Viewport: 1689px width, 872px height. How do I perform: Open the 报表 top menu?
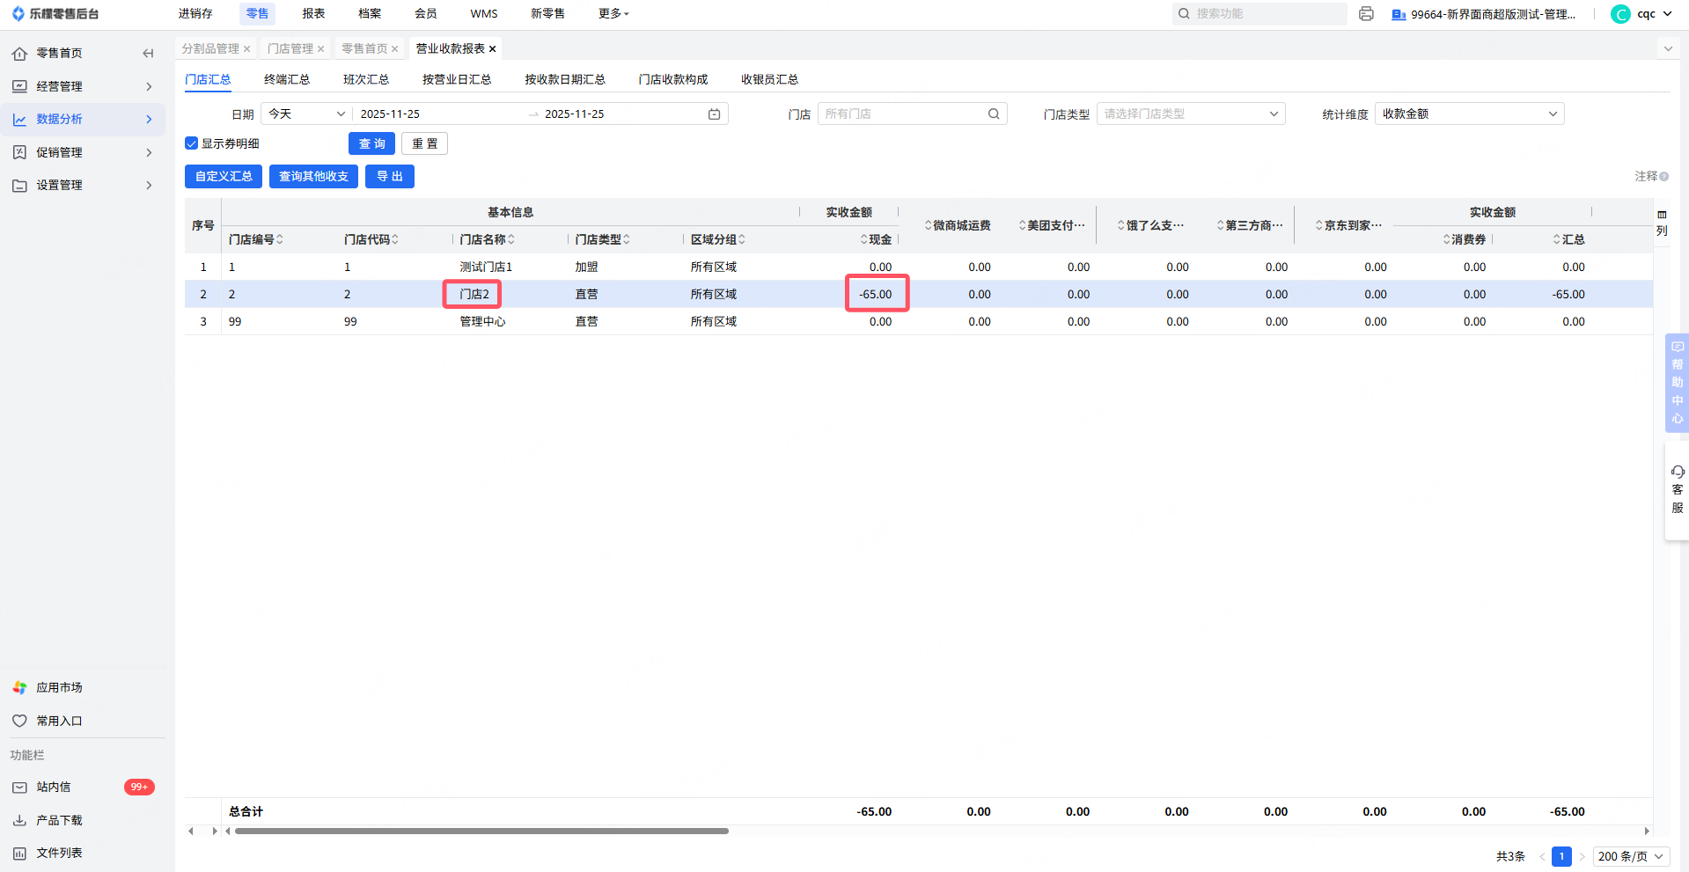click(313, 14)
